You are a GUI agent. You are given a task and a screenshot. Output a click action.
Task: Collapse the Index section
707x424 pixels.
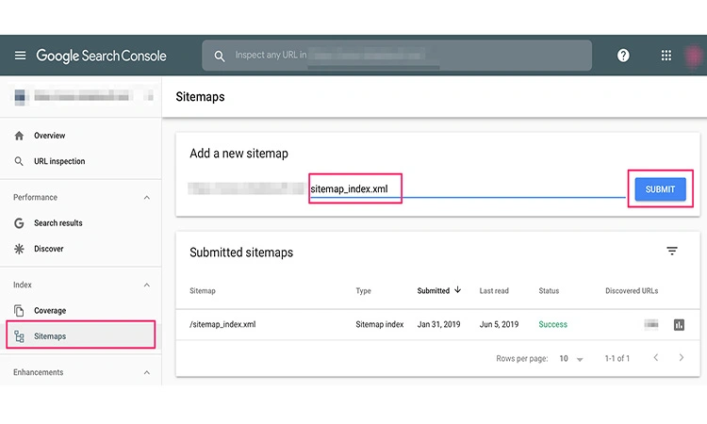click(146, 285)
